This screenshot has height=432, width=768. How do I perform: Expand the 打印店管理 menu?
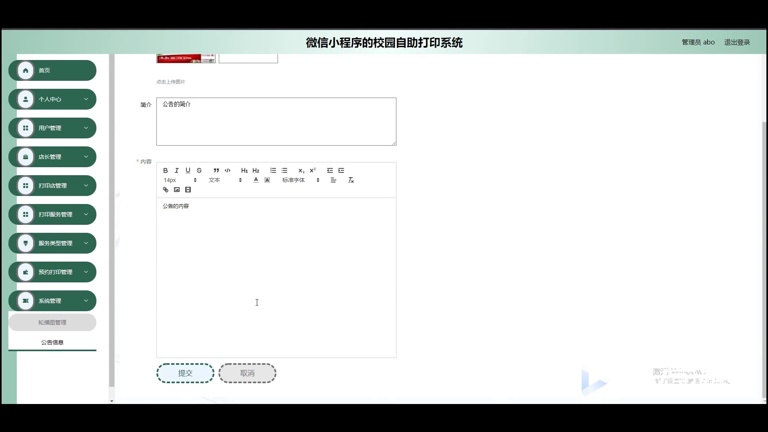pyautogui.click(x=52, y=186)
